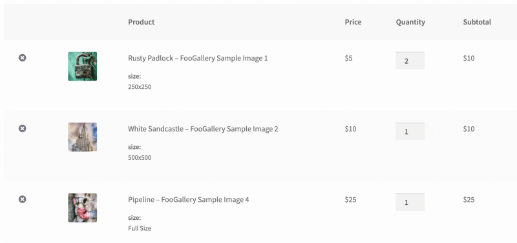Viewport: 517px width, 243px height.
Task: Open the Pipeline thumbnail image
Action: [x=83, y=208]
